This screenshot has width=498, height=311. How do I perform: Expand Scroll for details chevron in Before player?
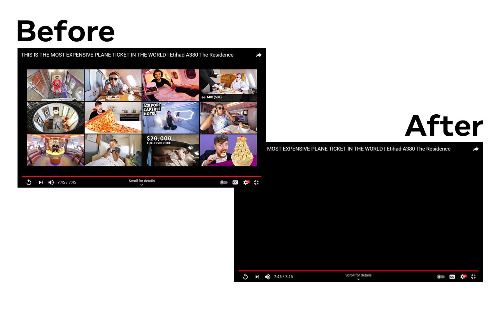click(142, 185)
